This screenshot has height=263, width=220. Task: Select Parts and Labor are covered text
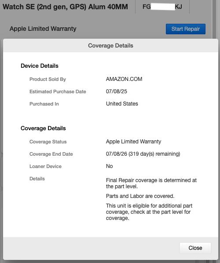click(x=140, y=196)
